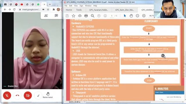The width and height of the screenshot is (186, 104).
Task: Click the FLOWCHART heading
Action: 151,21
